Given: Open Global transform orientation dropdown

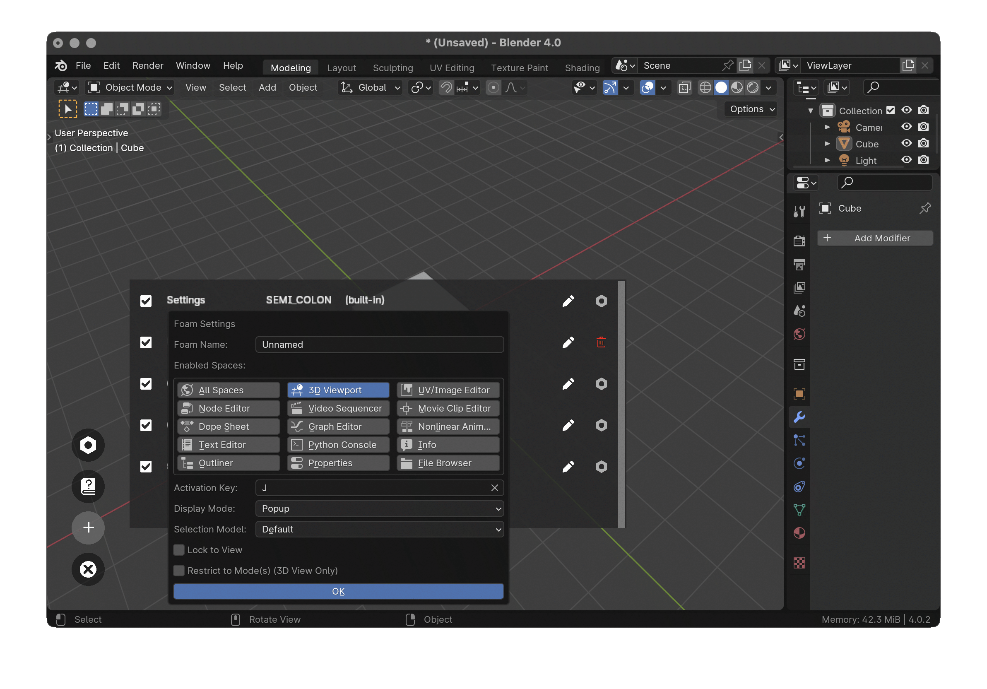Looking at the screenshot, I should pos(370,88).
